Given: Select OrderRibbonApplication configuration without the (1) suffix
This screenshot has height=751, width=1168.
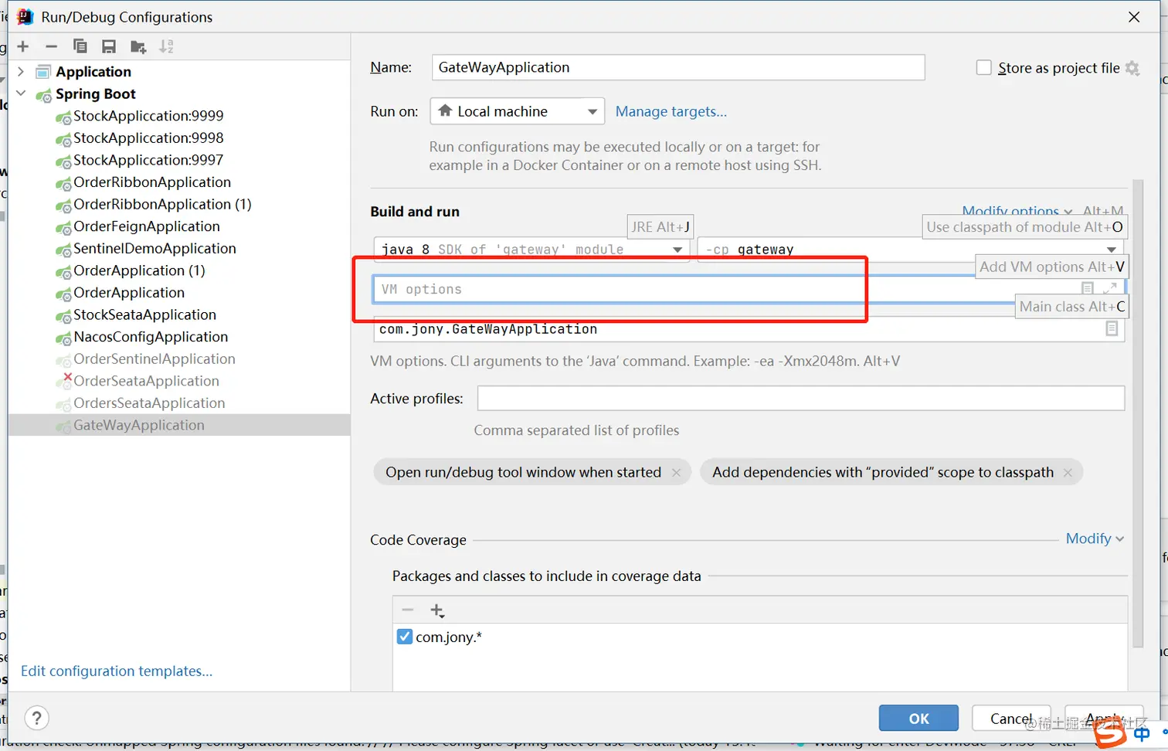Looking at the screenshot, I should click(x=152, y=182).
